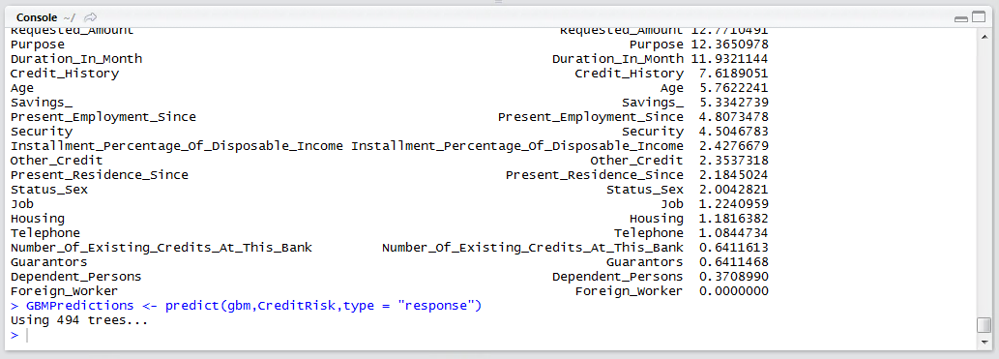This screenshot has width=999, height=359.
Task: Select Telephone in left column
Action: coord(45,233)
